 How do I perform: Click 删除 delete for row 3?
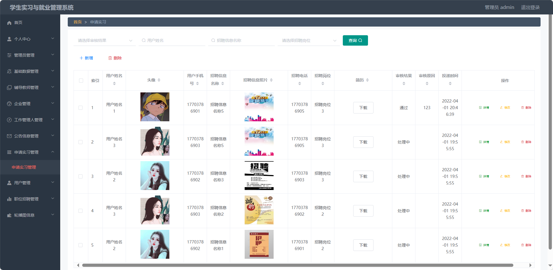(x=526, y=176)
